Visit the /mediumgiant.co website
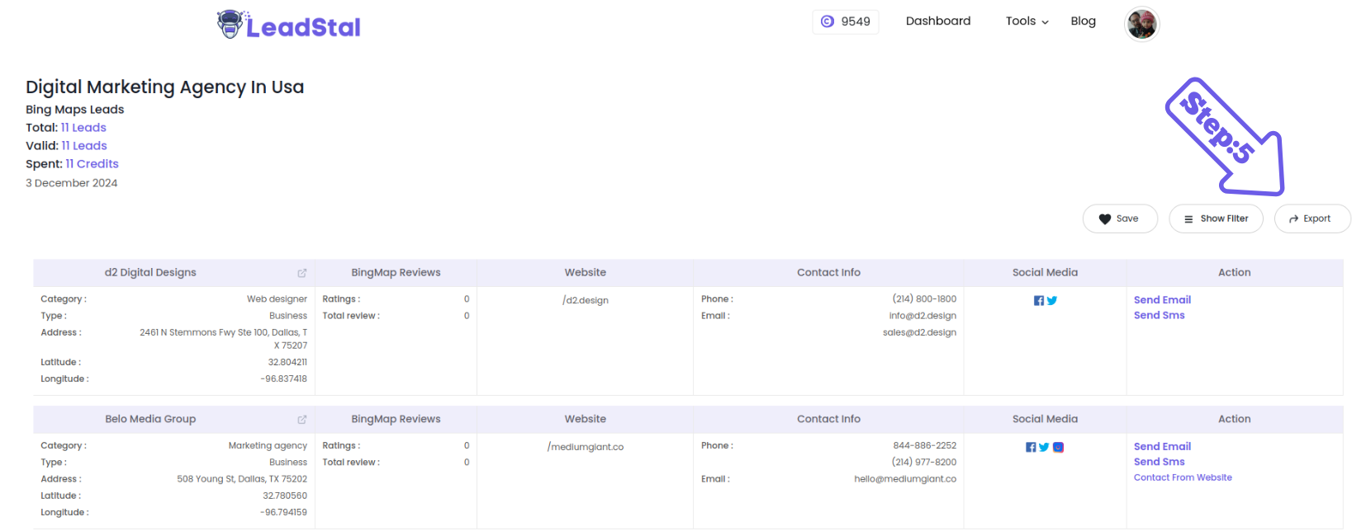This screenshot has width=1366, height=531. tap(586, 447)
